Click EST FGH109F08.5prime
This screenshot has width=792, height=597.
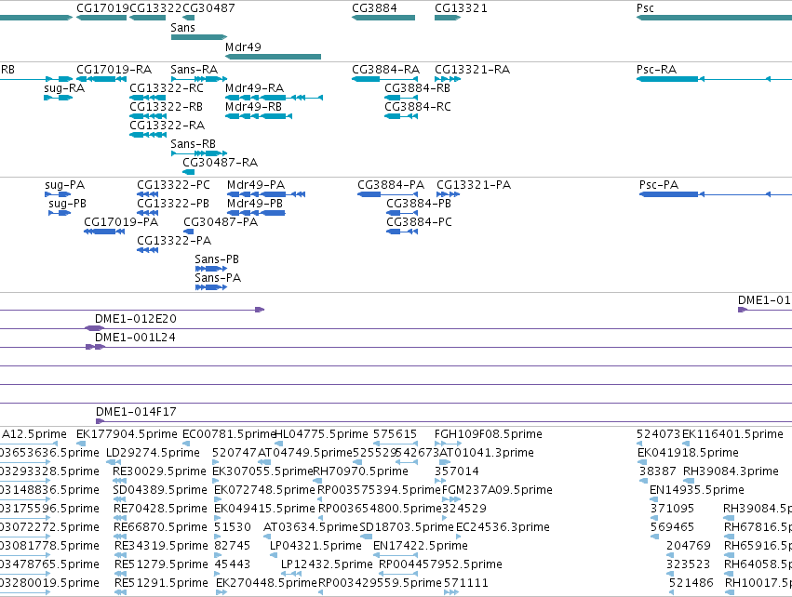coord(489,434)
